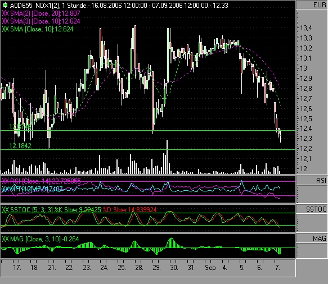Click the 12,9 price axis label
Screen dimensions: 328x284
click(306, 79)
